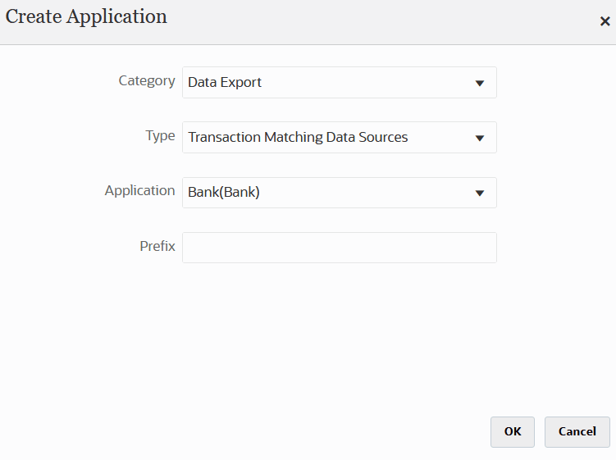Click the Category field label

147,80
